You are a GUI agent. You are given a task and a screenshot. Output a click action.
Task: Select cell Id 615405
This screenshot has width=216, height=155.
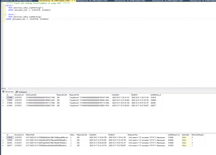tap(10, 97)
